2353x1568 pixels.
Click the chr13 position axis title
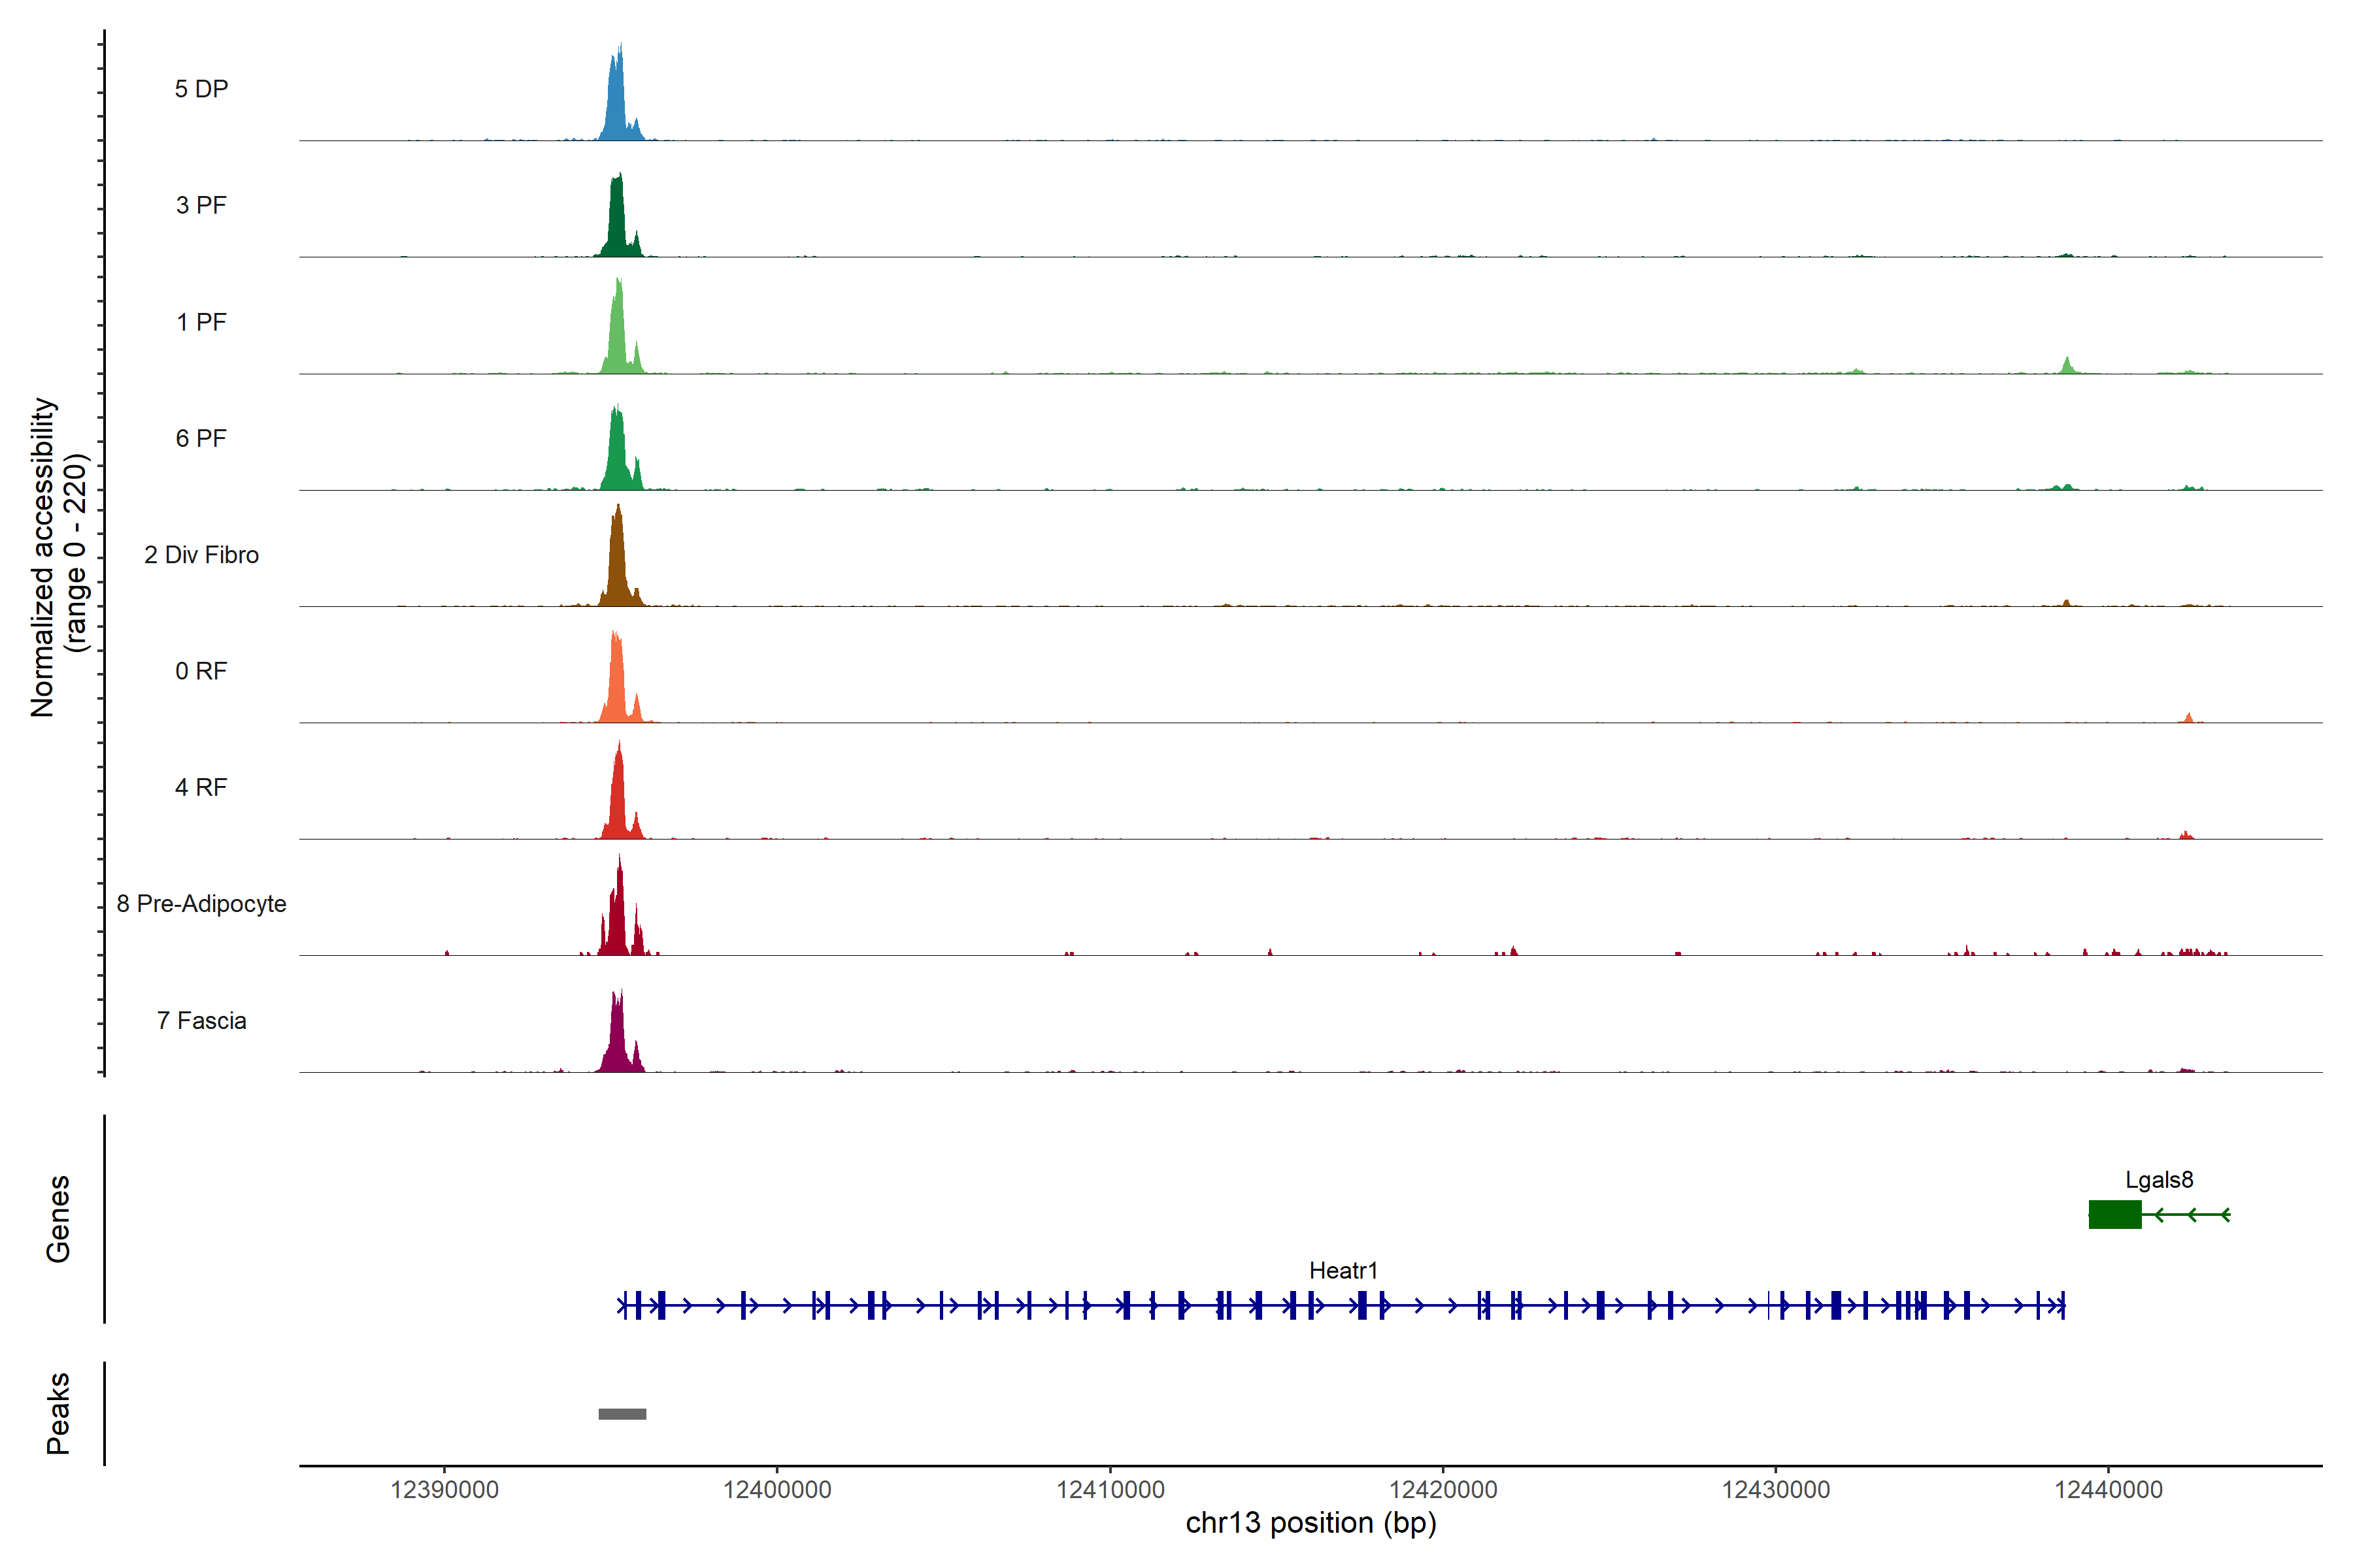(1310, 1523)
